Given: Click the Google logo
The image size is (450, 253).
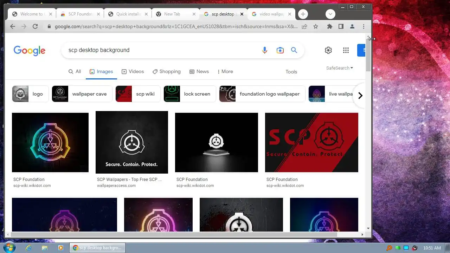Looking at the screenshot, I should [30, 51].
